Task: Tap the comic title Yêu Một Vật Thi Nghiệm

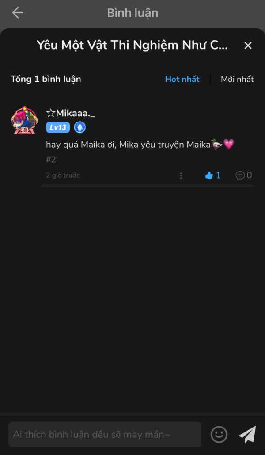Action: [x=132, y=45]
